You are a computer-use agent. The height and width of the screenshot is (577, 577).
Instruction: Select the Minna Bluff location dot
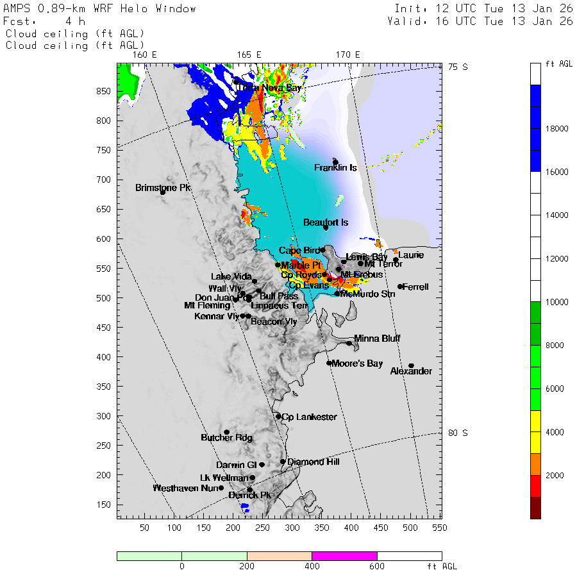(x=349, y=343)
